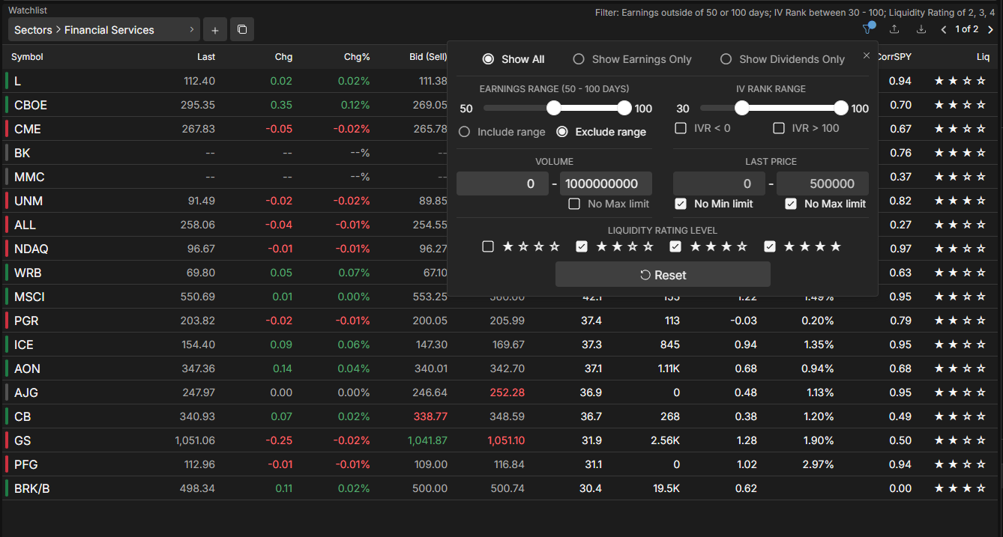Image resolution: width=1003 pixels, height=537 pixels.
Task: Uncheck Last Price No Min limit
Action: (x=681, y=204)
